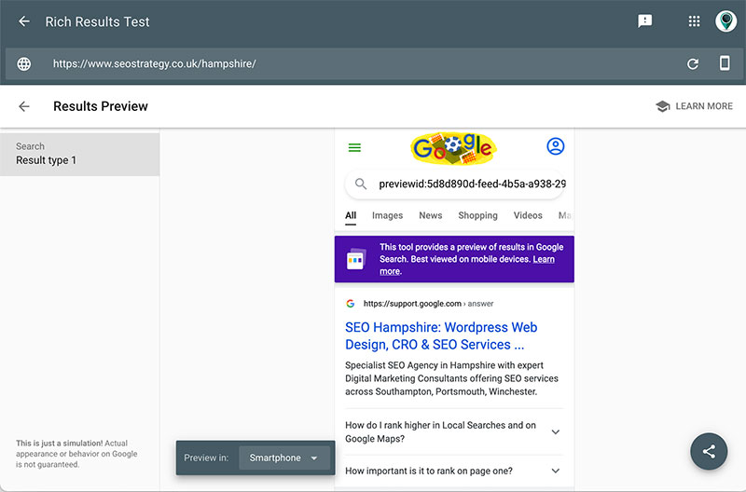Click the smartphone device icon in the URL bar
The width and height of the screenshot is (746, 492).
tap(725, 62)
